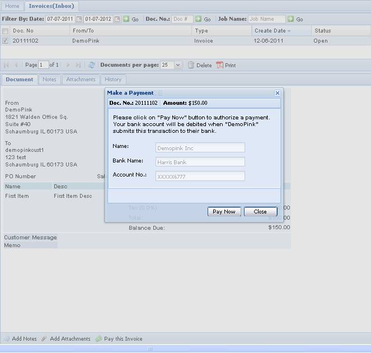
Task: Open the Notes tab
Action: pos(50,80)
